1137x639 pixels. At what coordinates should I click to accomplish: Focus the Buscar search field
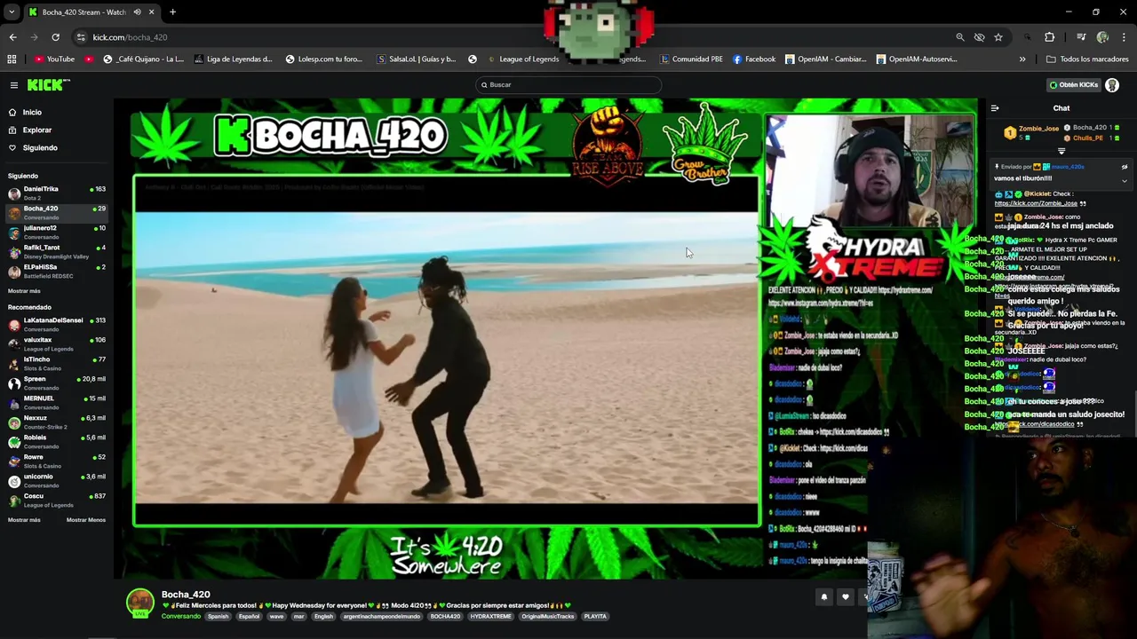point(568,85)
